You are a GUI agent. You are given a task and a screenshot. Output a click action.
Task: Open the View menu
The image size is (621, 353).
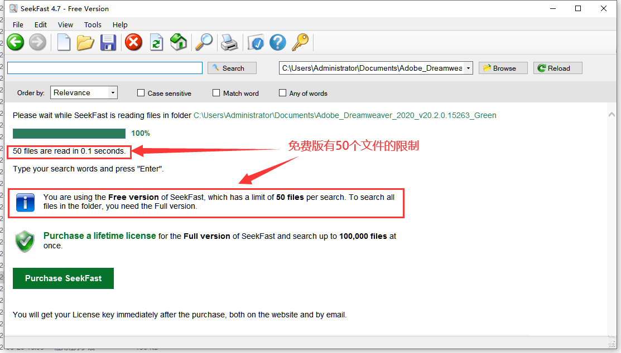coord(65,24)
